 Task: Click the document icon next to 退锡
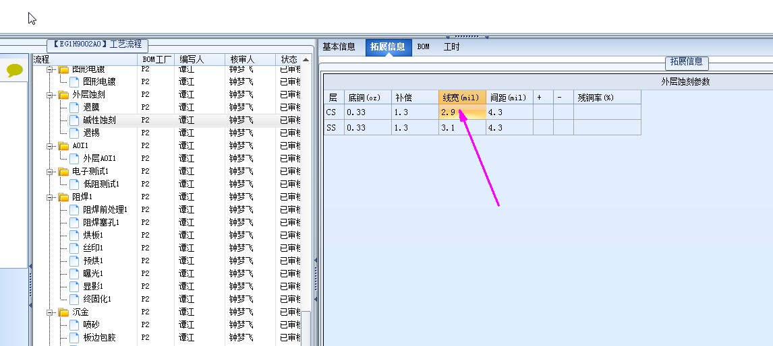pos(74,133)
